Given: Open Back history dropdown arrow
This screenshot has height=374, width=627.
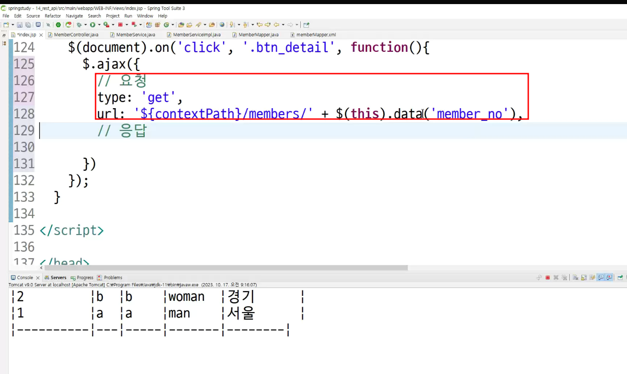Looking at the screenshot, I should (x=283, y=25).
